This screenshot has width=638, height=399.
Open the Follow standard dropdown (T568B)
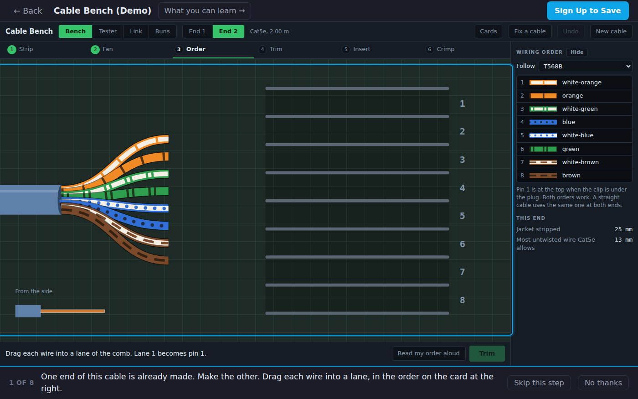click(586, 66)
